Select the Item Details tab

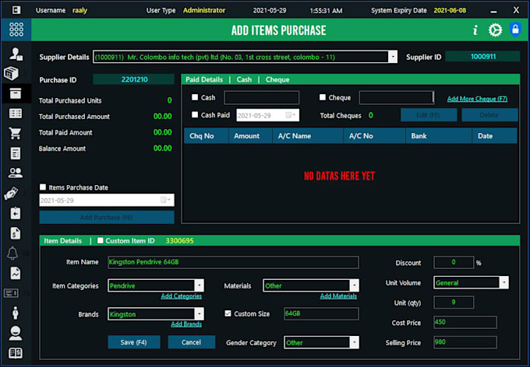pos(63,241)
